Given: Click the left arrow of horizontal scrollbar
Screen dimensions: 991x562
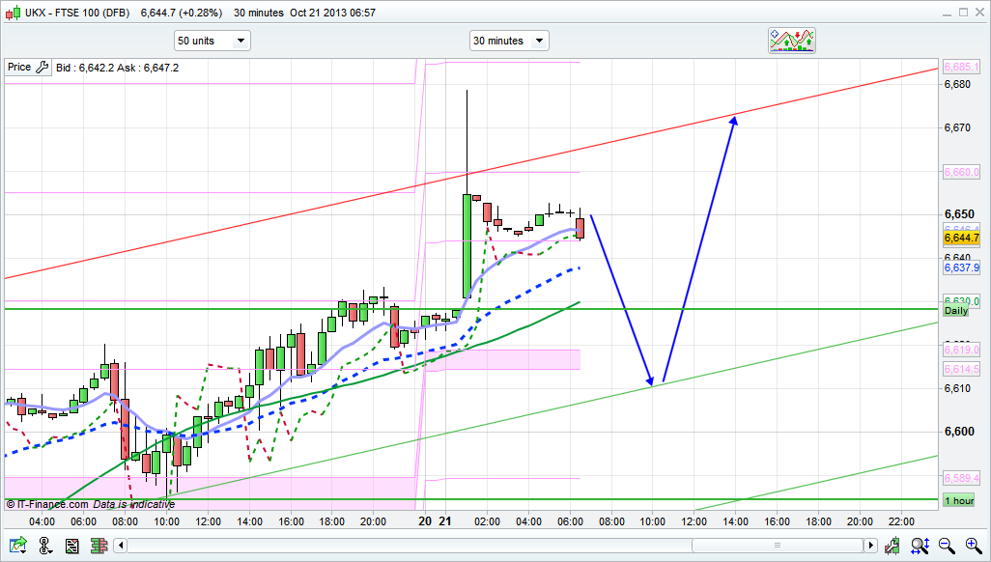Looking at the screenshot, I should click(121, 546).
